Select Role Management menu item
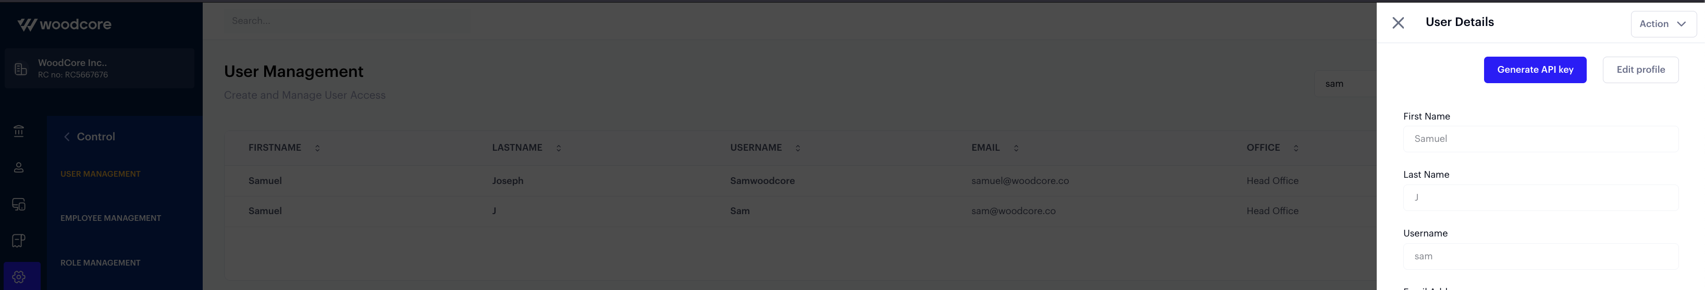The width and height of the screenshot is (1705, 290). pos(100,263)
